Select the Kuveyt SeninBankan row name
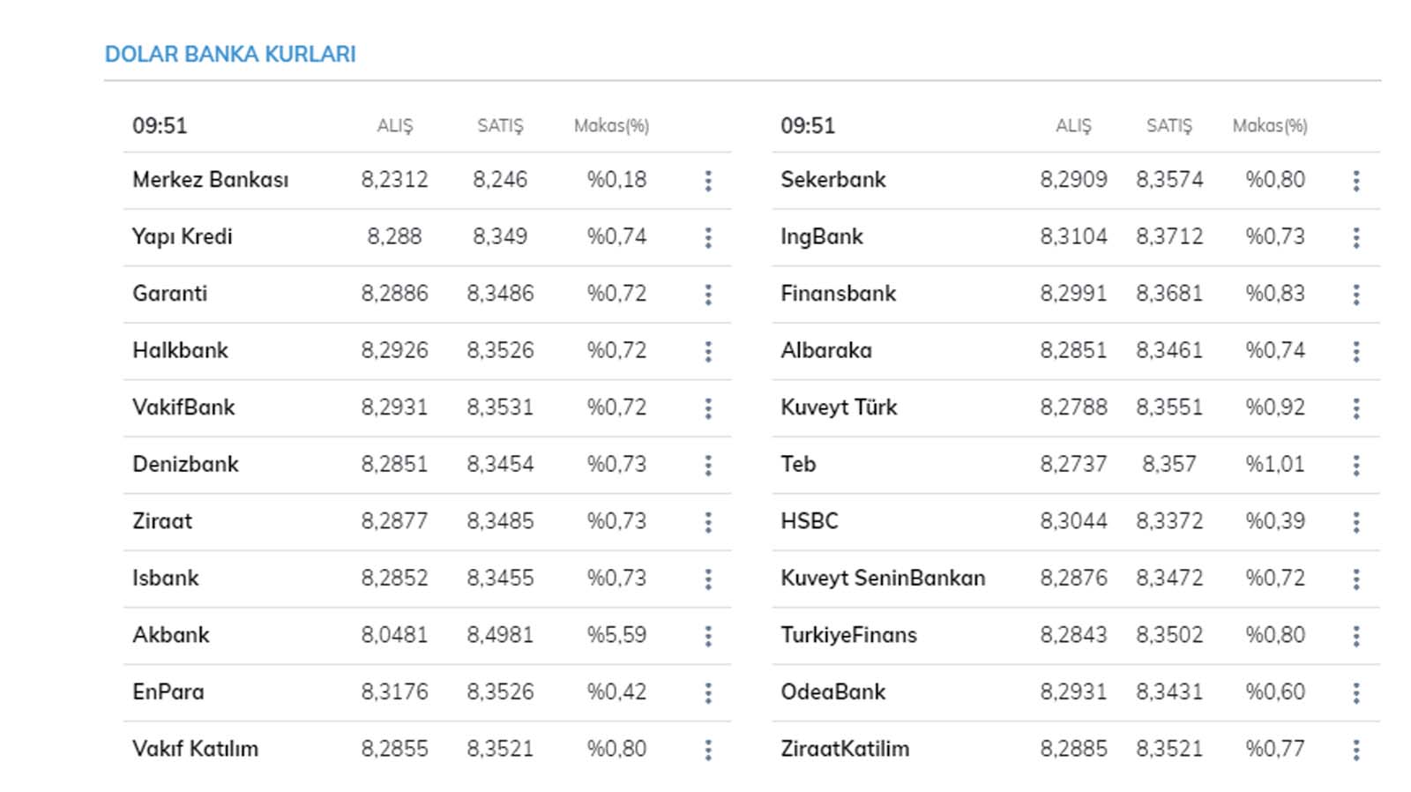Image resolution: width=1411 pixels, height=792 pixels. [x=883, y=578]
